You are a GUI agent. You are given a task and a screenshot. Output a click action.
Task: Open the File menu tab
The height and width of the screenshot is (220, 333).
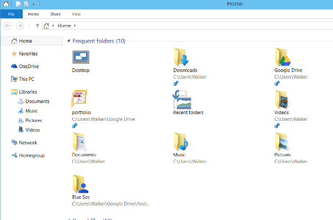click(x=11, y=14)
